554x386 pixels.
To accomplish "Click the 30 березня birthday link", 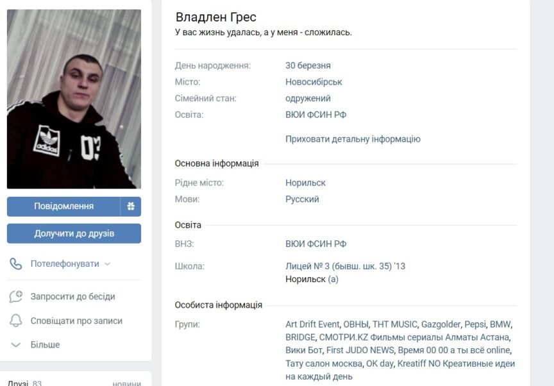I will [x=308, y=65].
